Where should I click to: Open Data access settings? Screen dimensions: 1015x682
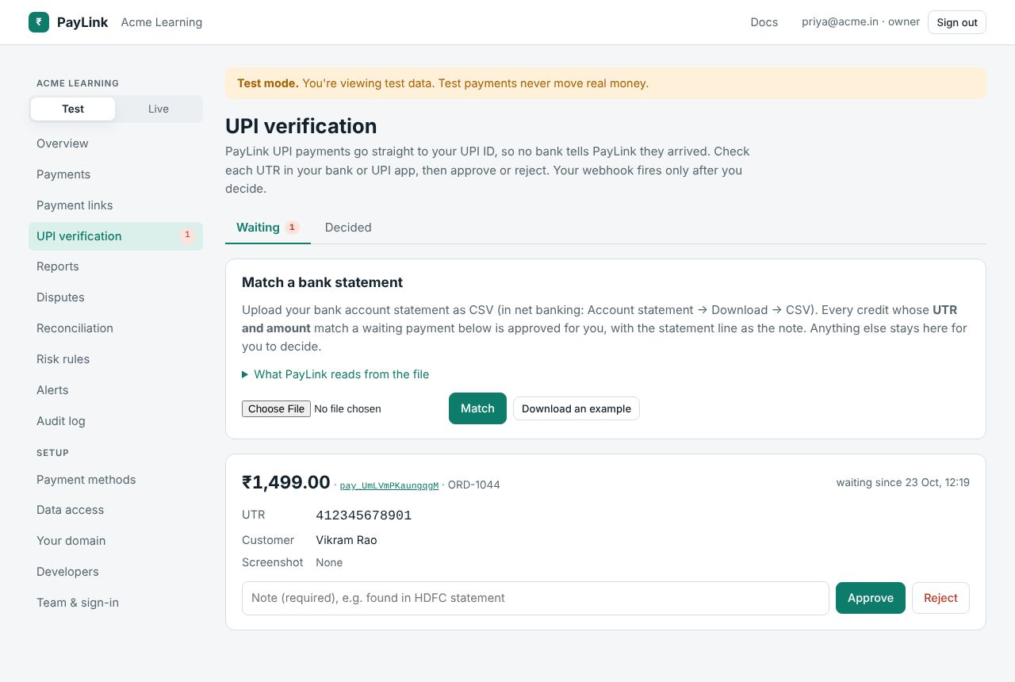click(116, 510)
